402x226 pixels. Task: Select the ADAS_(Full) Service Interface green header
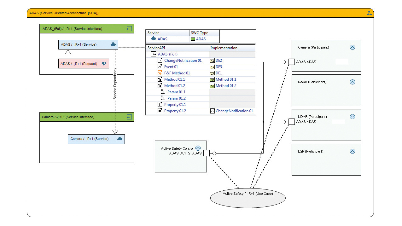(87, 29)
